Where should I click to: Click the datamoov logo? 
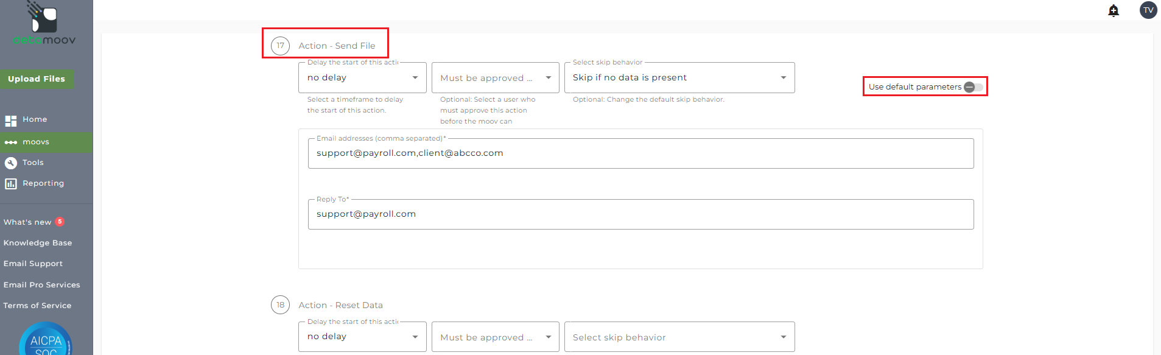pos(44,24)
